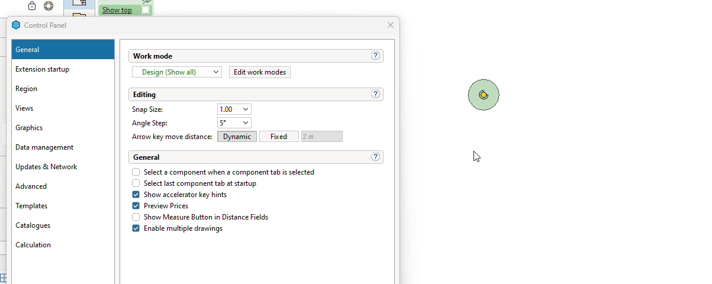Select the green circular object in drawing
This screenshot has width=712, height=284.
coord(484,95)
